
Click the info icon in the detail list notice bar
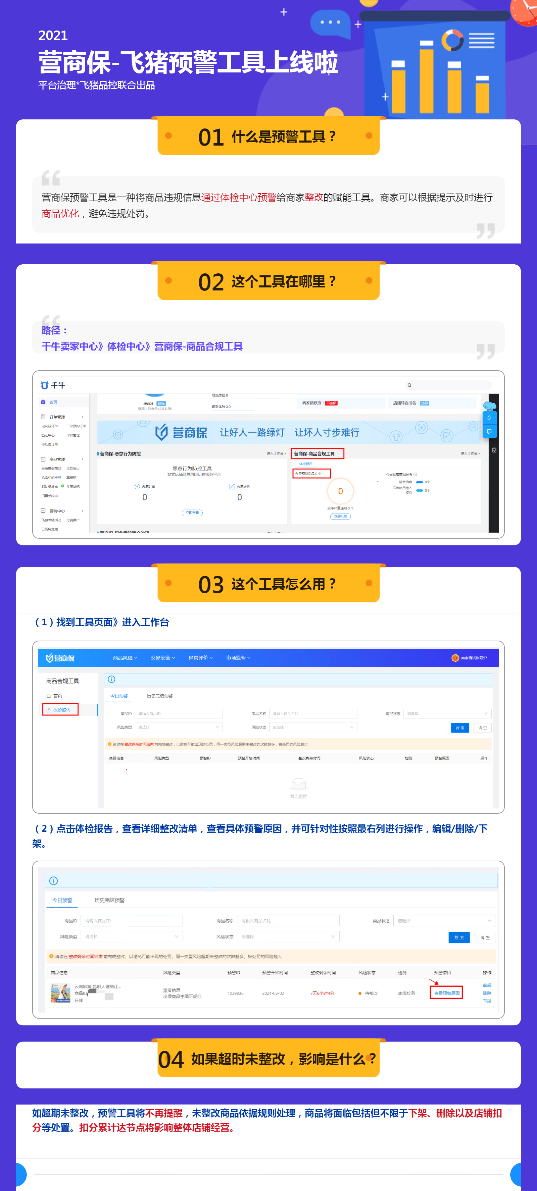(54, 881)
